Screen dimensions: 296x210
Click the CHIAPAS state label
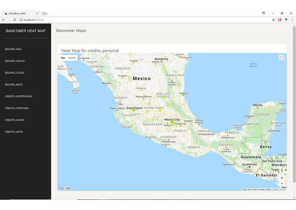pyautogui.click(x=226, y=145)
